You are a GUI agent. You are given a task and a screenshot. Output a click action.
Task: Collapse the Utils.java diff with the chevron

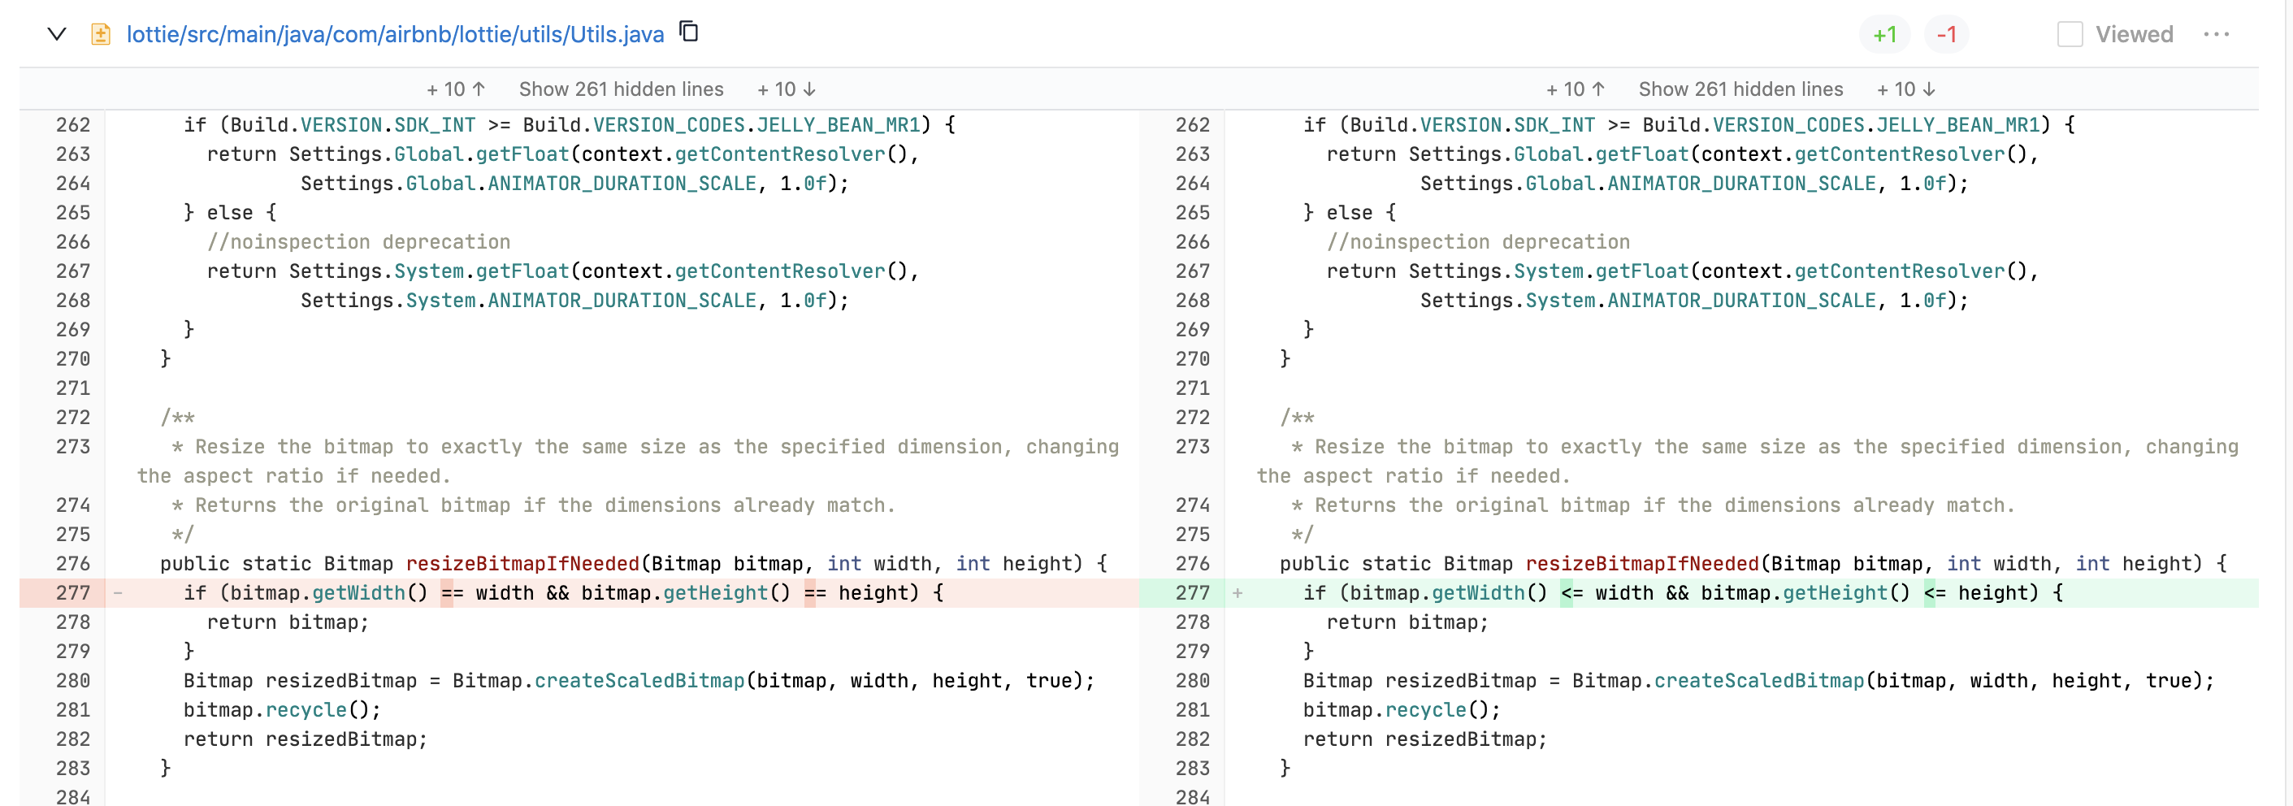(x=57, y=33)
